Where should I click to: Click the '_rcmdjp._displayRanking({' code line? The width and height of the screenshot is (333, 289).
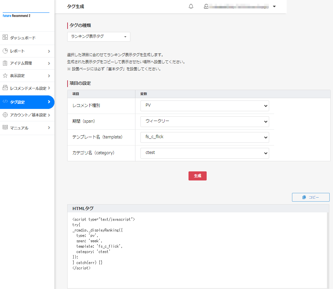coord(97,230)
